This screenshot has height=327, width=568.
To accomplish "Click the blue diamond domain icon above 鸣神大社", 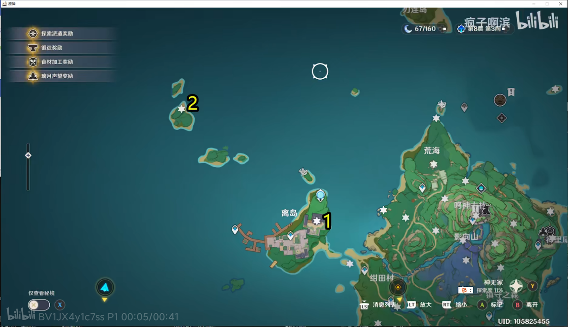I will [481, 189].
